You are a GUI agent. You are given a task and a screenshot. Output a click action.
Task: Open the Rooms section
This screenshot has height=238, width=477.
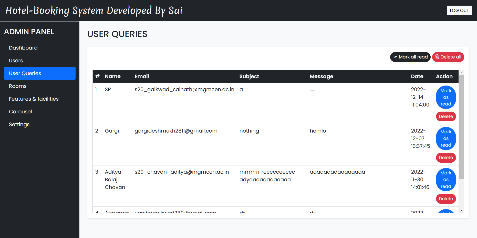pyautogui.click(x=18, y=86)
